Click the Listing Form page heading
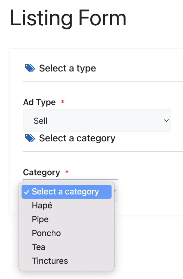 68,18
